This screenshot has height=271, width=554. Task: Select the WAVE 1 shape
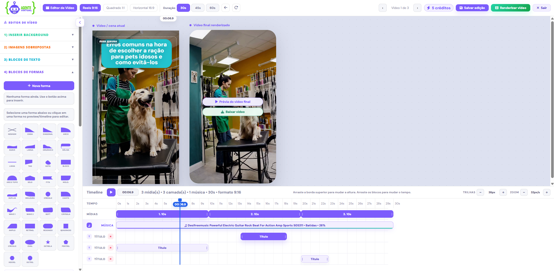tap(12, 211)
